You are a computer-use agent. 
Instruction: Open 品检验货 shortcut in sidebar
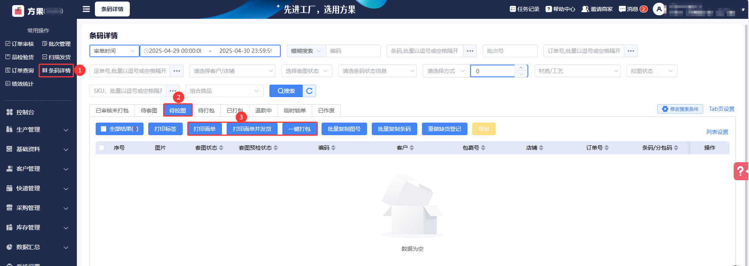point(20,57)
